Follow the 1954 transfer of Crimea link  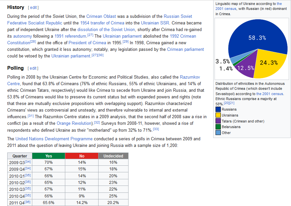[102, 23]
